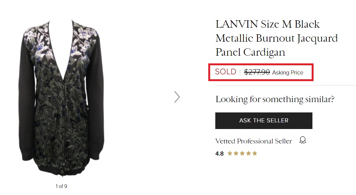This screenshot has width=356, height=195.
Task: Click the ASK THE SELLER button
Action: pos(264,121)
